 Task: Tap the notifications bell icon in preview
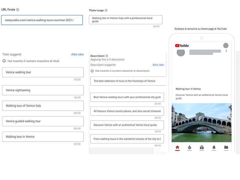pyautogui.click(x=214, y=147)
